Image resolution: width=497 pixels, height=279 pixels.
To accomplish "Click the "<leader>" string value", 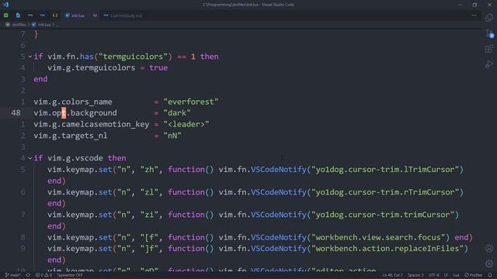I will coord(186,124).
